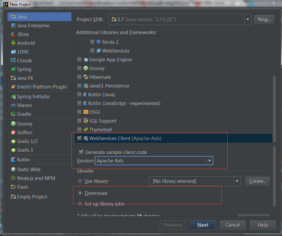Click the Java Enterprise icon
282x236 pixels.
tap(13, 26)
